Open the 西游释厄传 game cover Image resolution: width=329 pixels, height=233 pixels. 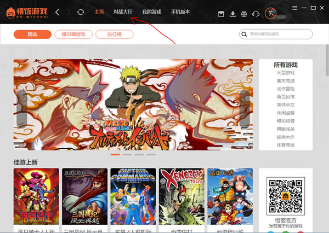(x=230, y=196)
